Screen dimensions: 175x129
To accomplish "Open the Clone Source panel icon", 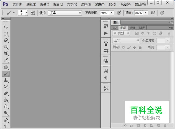I will [106, 61].
